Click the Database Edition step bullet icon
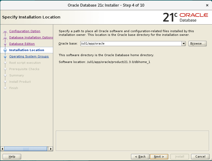 5,44
